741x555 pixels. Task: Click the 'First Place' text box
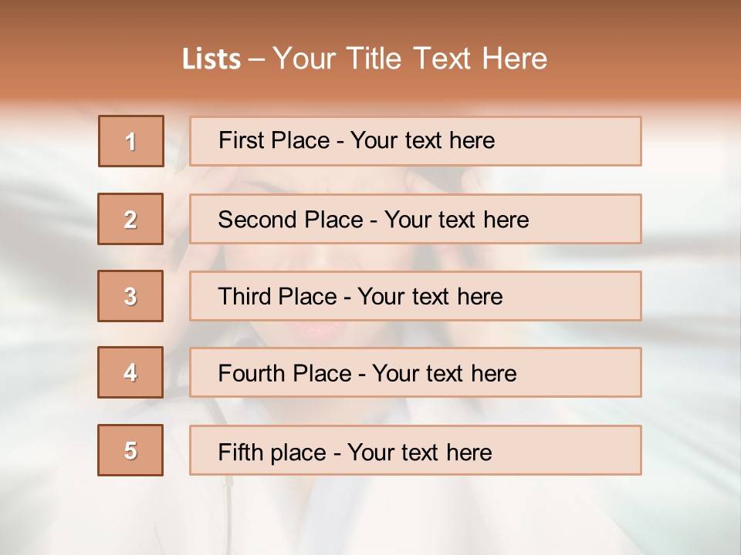coord(415,141)
